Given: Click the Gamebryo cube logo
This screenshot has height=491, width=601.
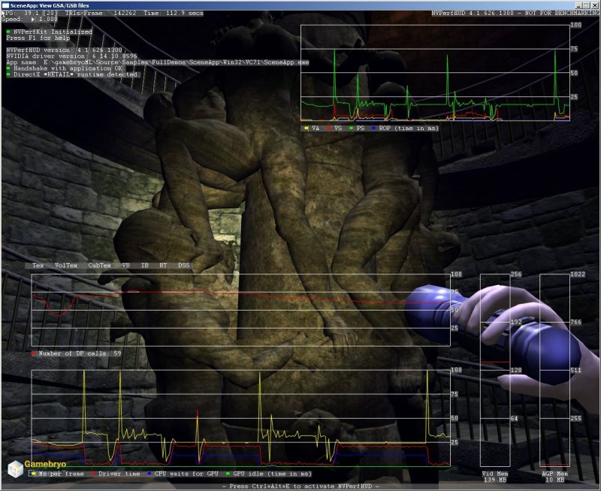Looking at the screenshot, I should (15, 468).
